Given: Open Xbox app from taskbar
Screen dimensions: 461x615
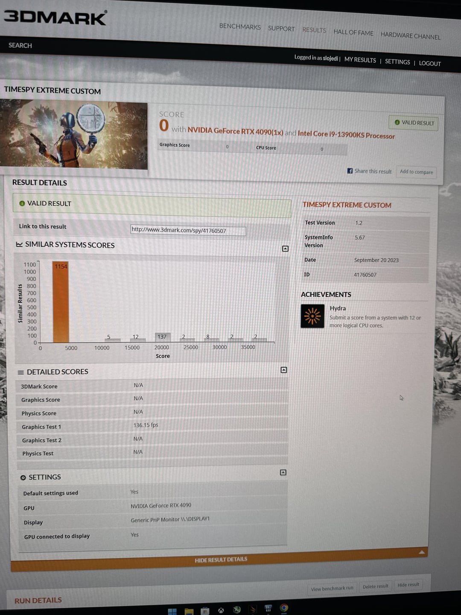Looking at the screenshot, I should coord(221,610).
